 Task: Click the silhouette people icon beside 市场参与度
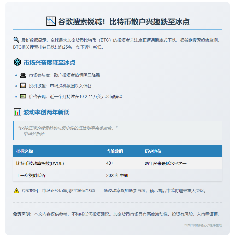(x=23, y=75)
